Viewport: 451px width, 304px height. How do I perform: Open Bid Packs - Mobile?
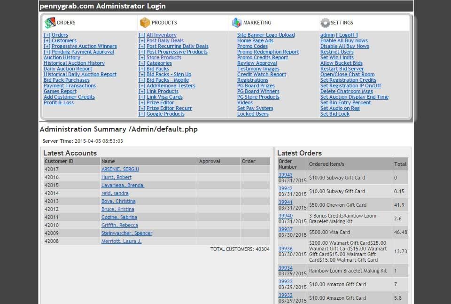tap(168, 80)
